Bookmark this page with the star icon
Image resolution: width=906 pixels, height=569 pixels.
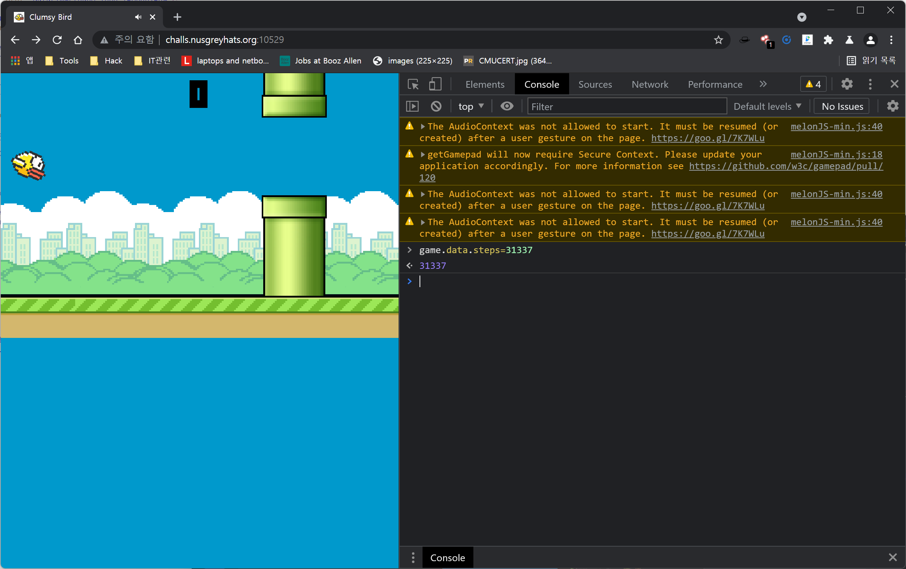coord(718,40)
